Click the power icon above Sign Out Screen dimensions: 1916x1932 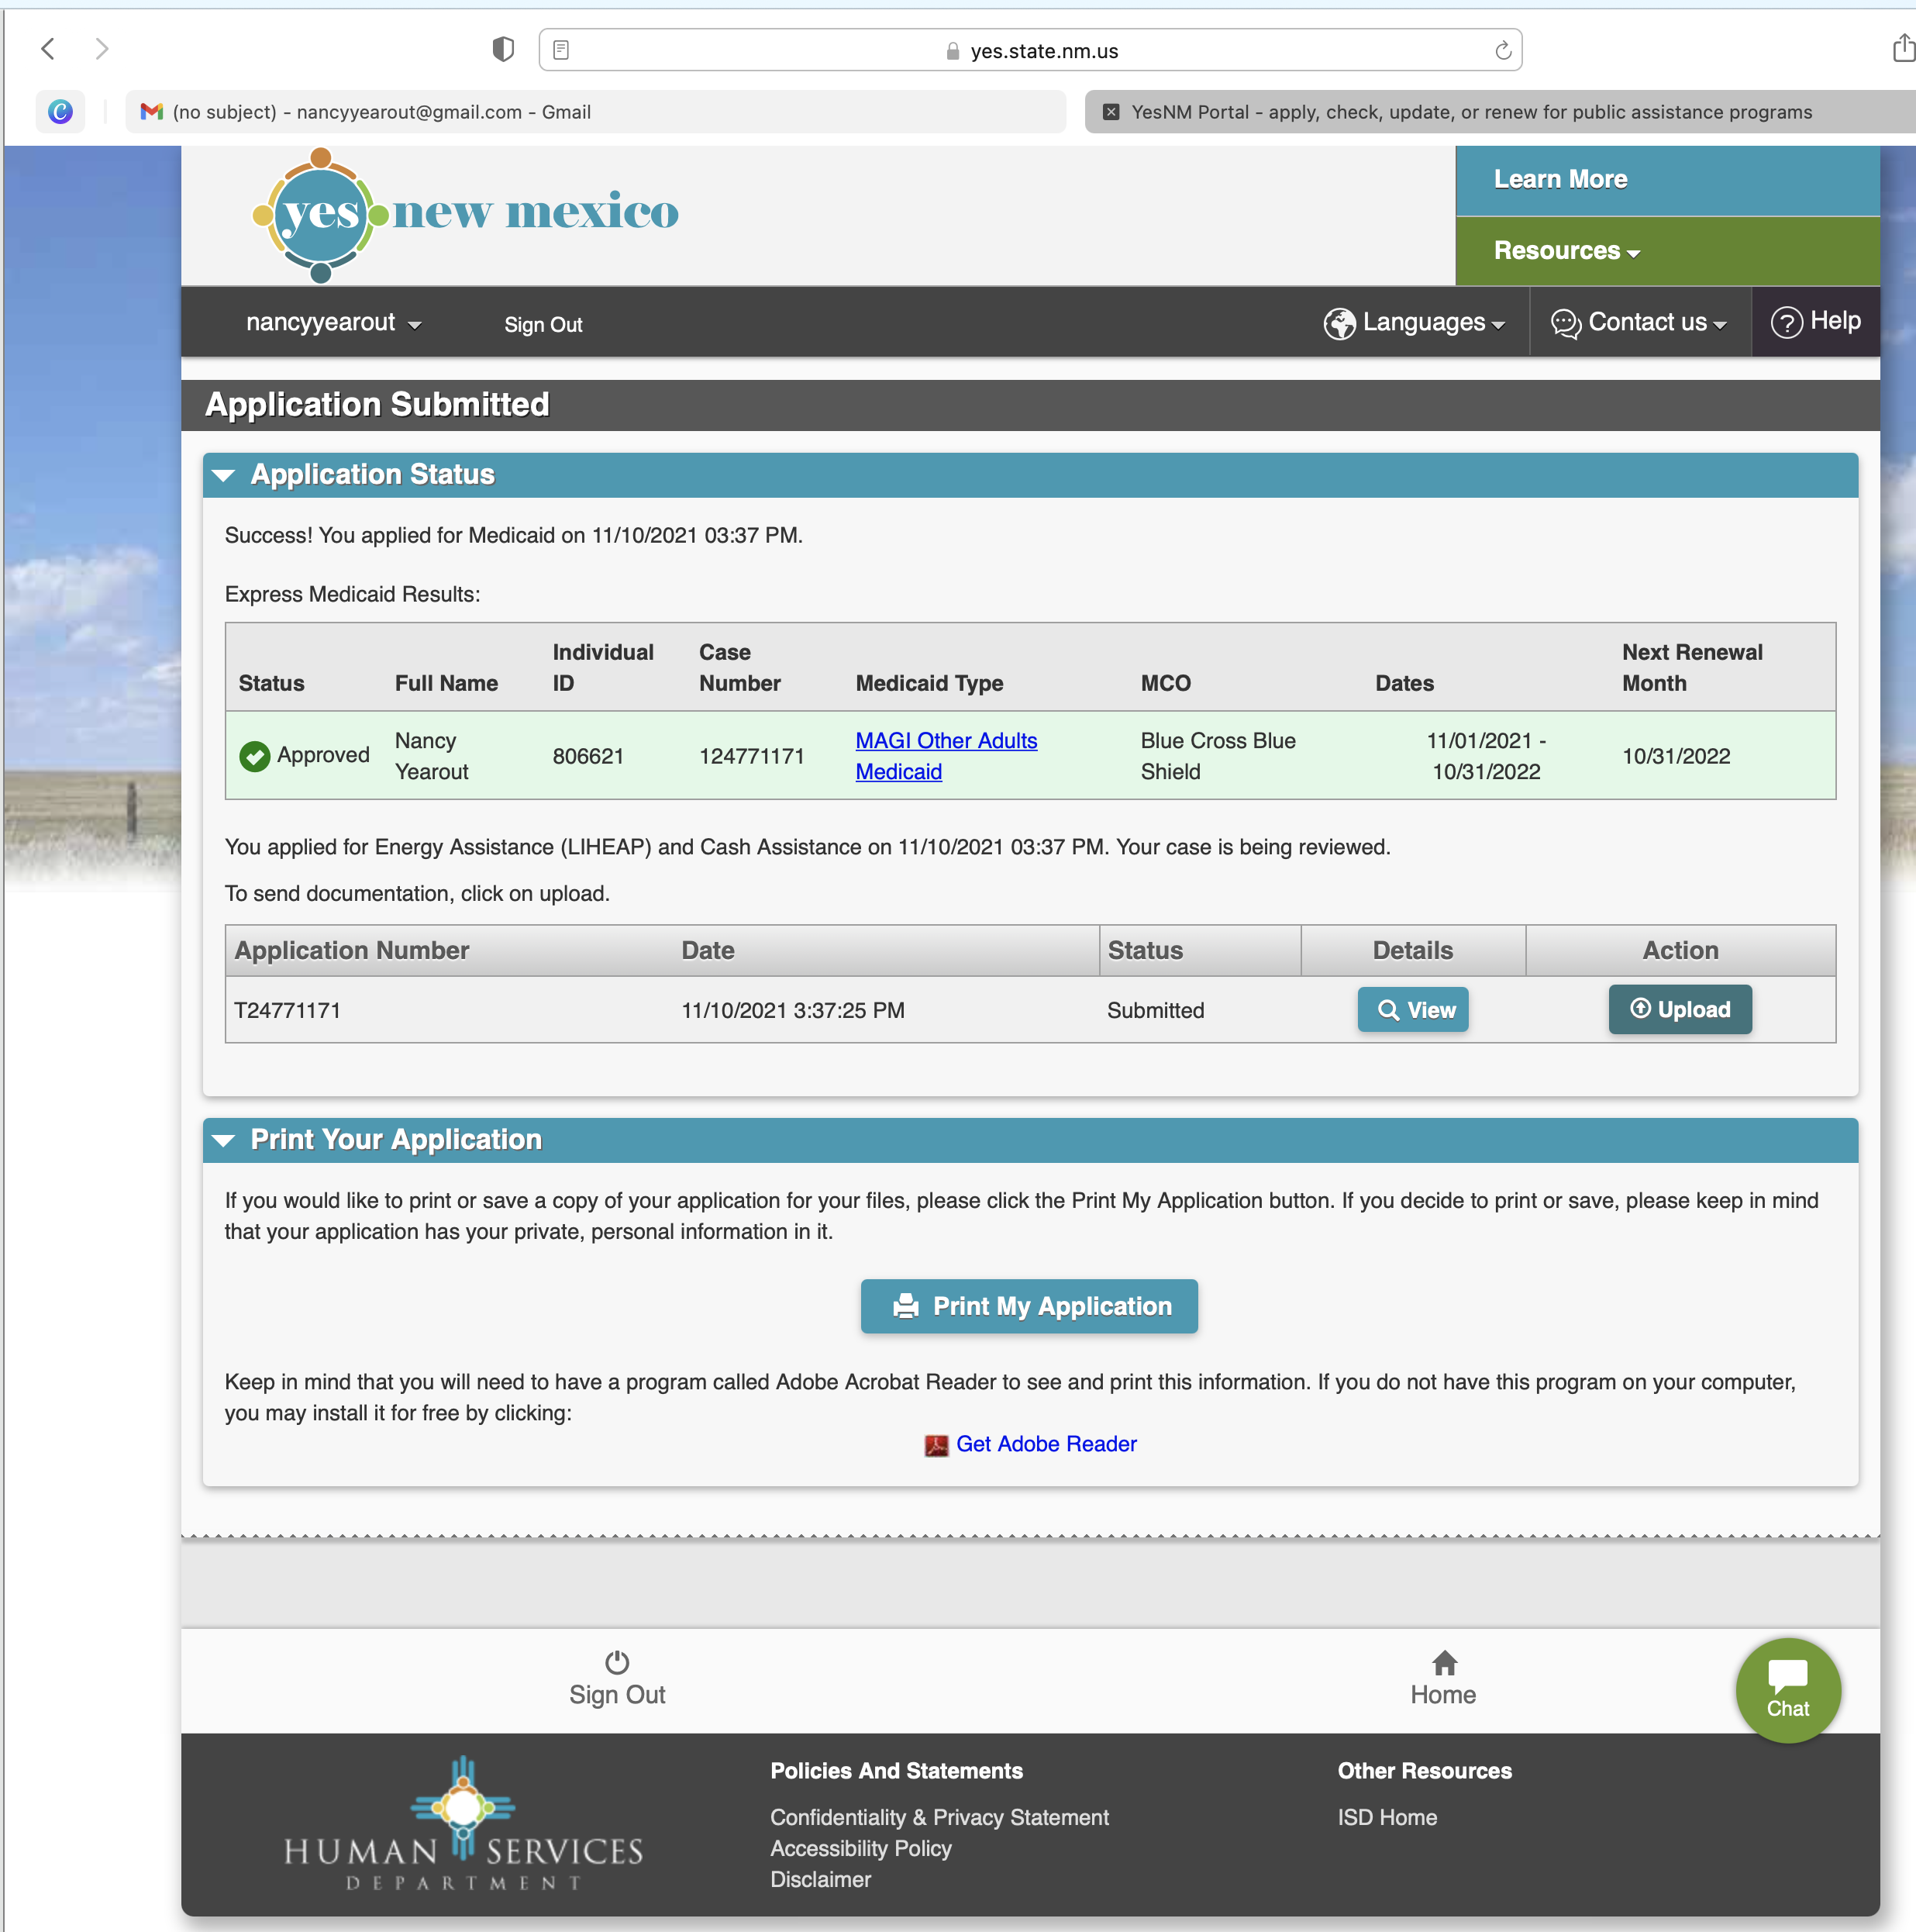617,1662
